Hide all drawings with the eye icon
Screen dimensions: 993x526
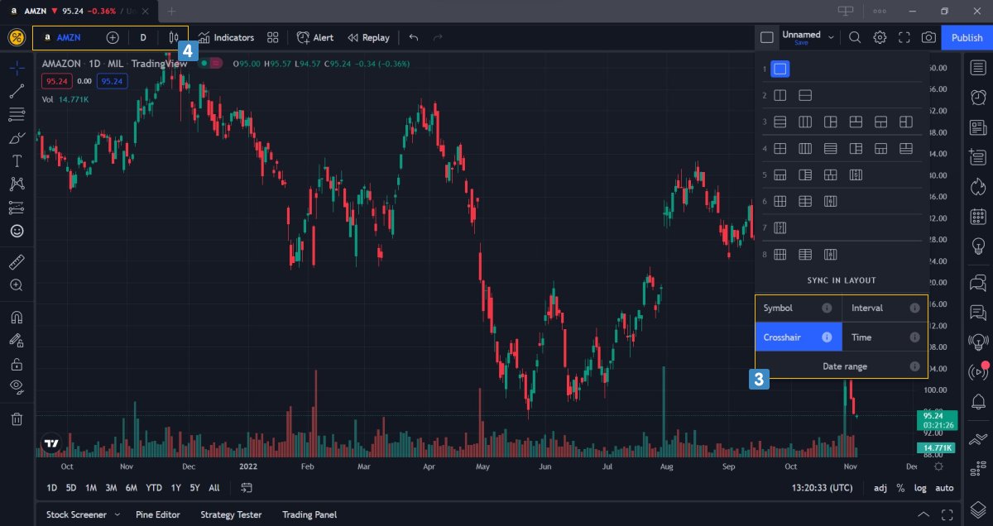(x=17, y=386)
